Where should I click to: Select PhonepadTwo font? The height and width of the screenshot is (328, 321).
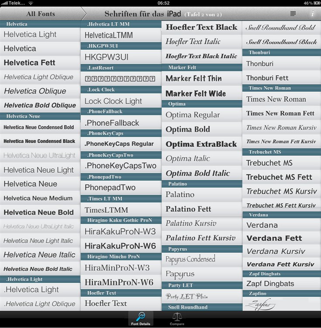[x=121, y=187]
